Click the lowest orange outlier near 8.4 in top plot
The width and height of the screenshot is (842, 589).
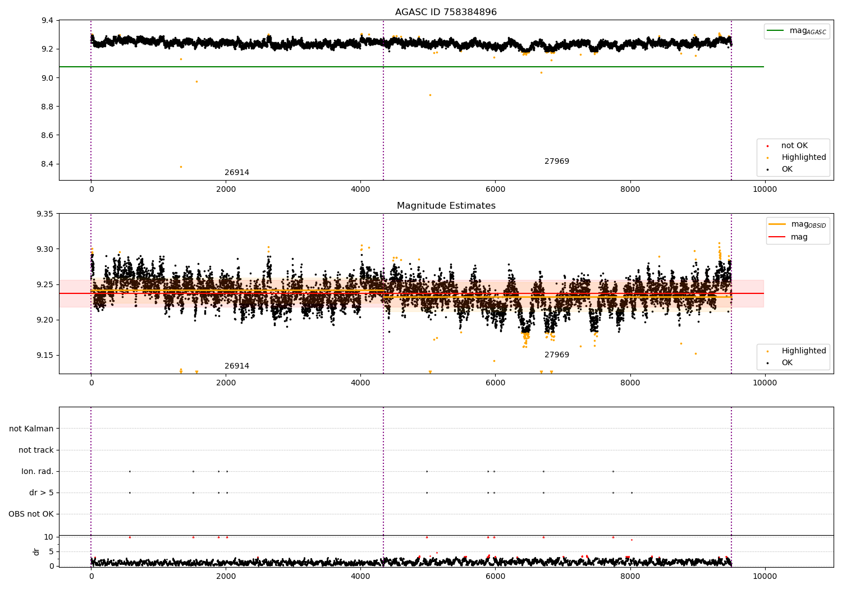181,167
